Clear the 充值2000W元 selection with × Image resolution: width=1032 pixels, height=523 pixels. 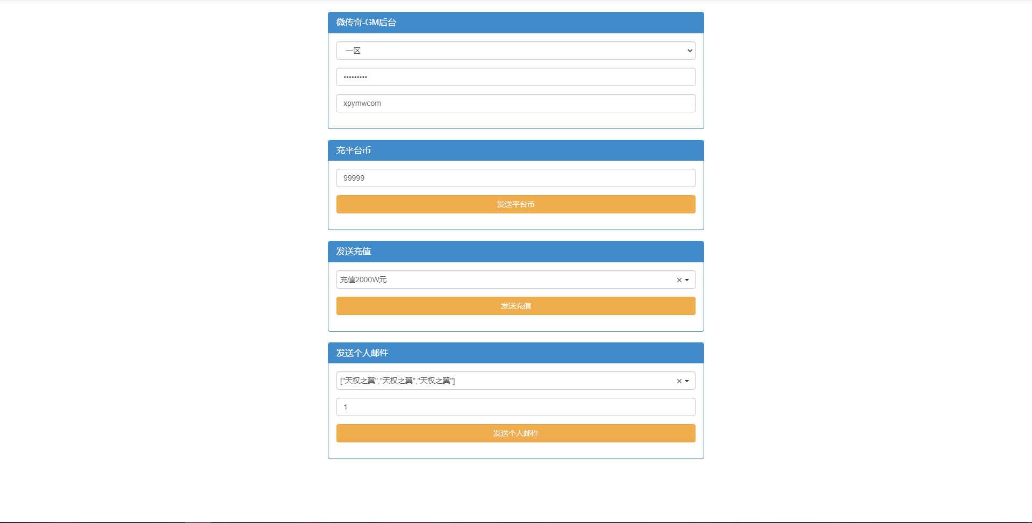tap(679, 280)
